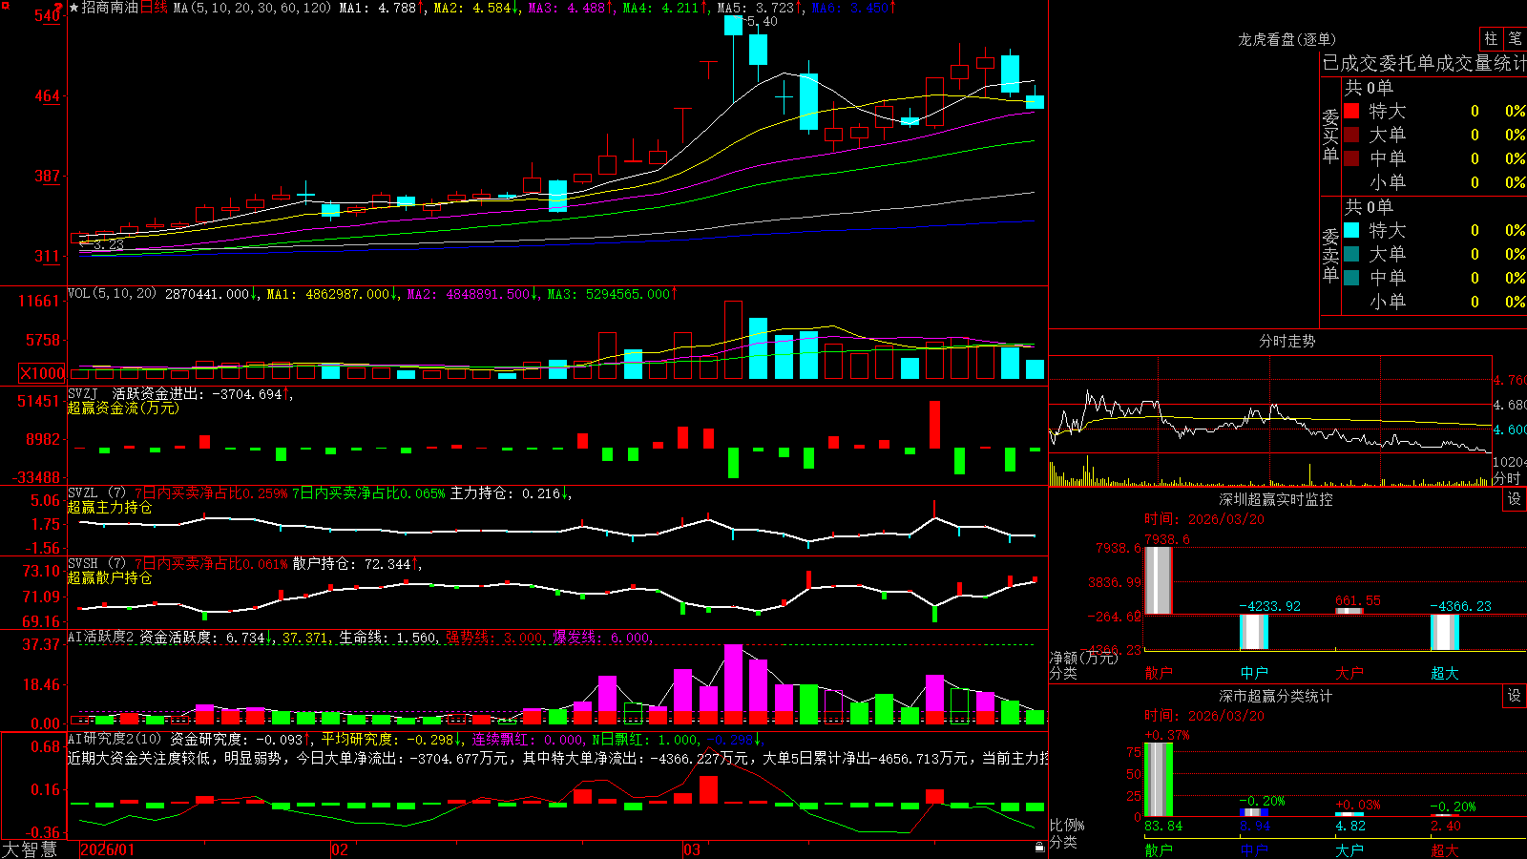The height and width of the screenshot is (859, 1527).
Task: Switch 龙虎看盘 to 笔 tick view
Action: pyautogui.click(x=1515, y=38)
